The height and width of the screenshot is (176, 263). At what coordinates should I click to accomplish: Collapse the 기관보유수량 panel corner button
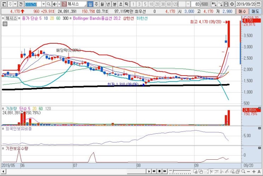[x=259, y=148]
